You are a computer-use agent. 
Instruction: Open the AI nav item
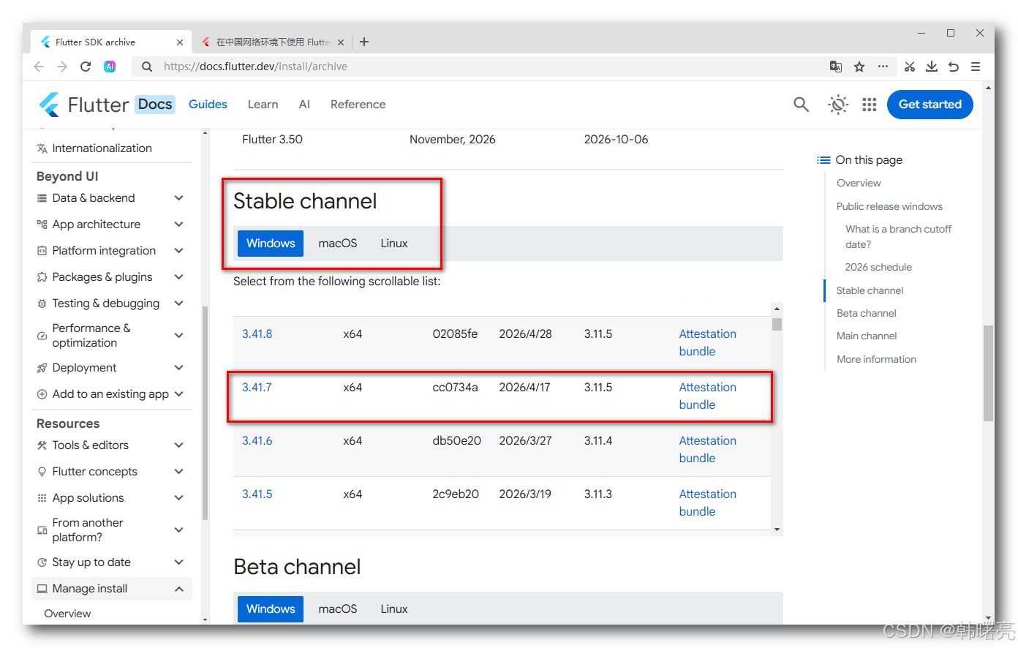(304, 105)
